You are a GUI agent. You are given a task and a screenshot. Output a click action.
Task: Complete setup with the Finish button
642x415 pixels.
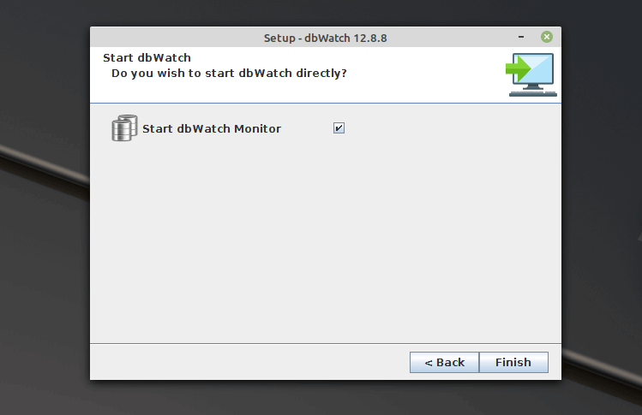point(513,362)
